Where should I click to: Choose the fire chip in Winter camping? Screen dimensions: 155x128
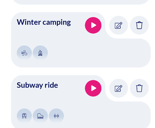40,53
